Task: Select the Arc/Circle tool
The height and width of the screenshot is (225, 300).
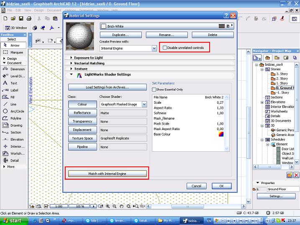Action: (14, 111)
